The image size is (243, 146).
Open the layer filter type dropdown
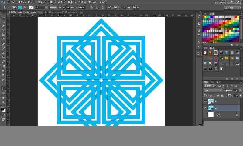[x=209, y=86]
